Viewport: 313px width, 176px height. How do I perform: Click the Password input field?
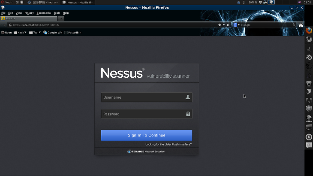click(x=147, y=114)
